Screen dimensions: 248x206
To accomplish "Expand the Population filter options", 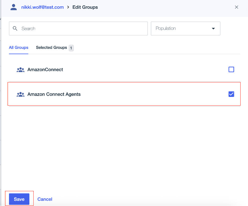I will pos(185,28).
